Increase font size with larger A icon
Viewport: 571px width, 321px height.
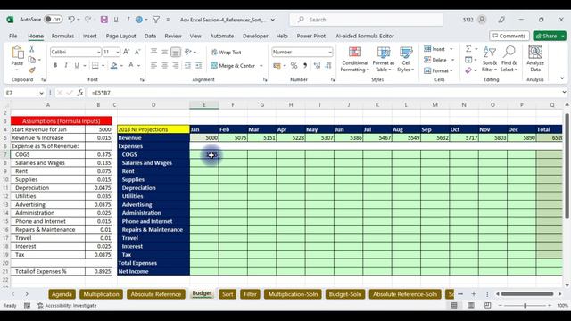pos(126,52)
